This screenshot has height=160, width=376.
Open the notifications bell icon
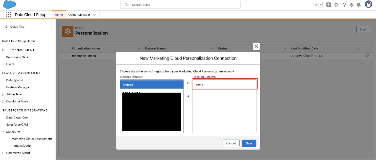359,5
